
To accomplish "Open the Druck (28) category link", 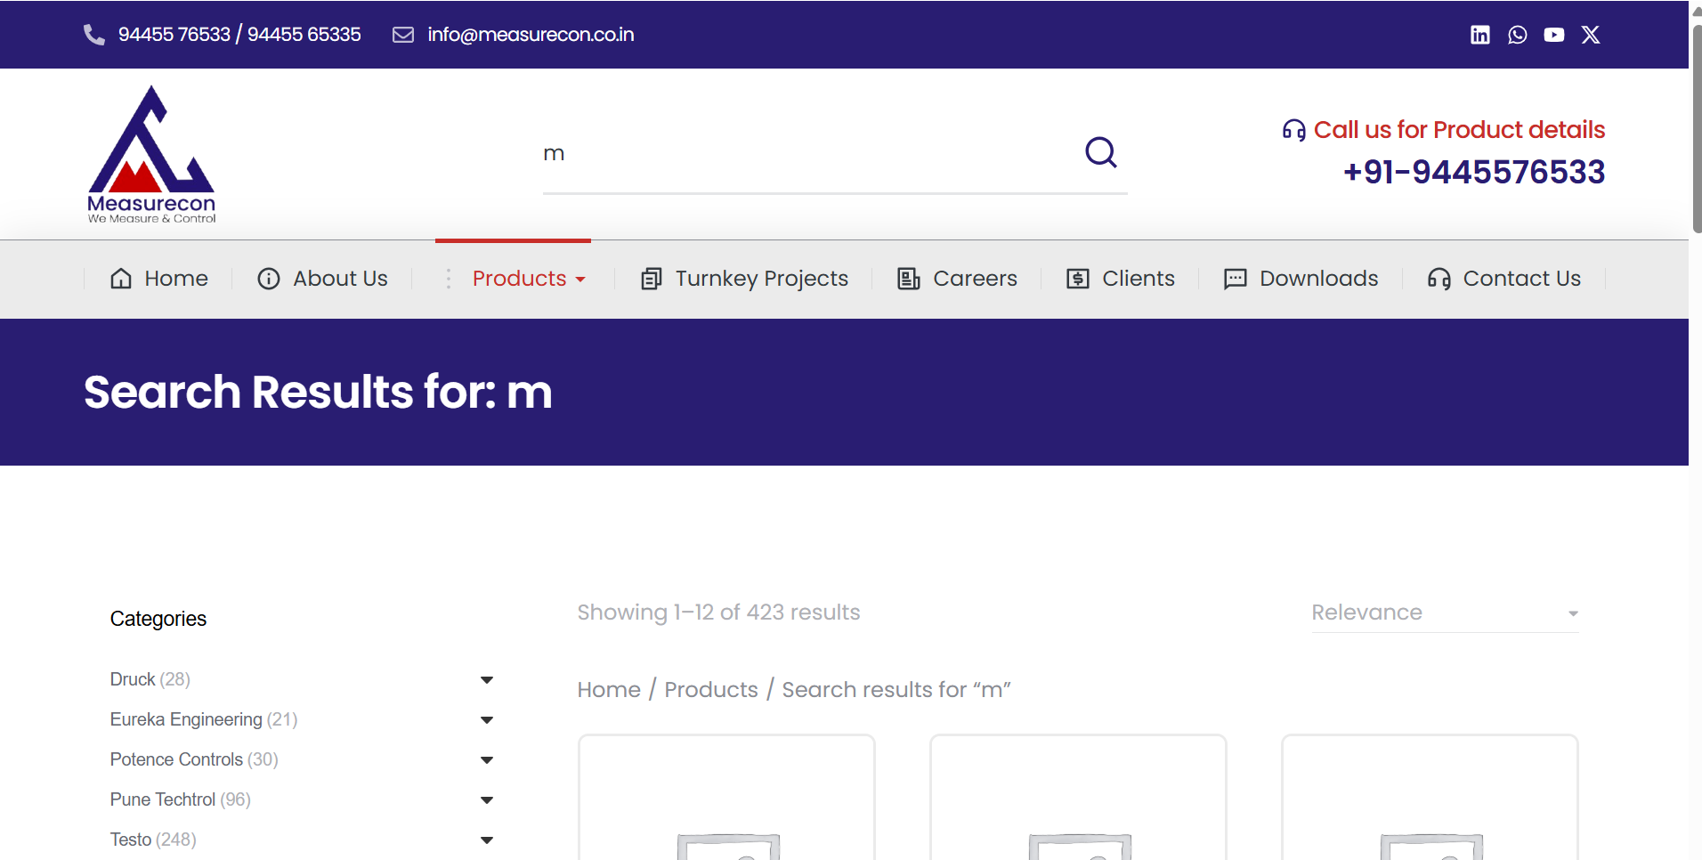I will 150,680.
